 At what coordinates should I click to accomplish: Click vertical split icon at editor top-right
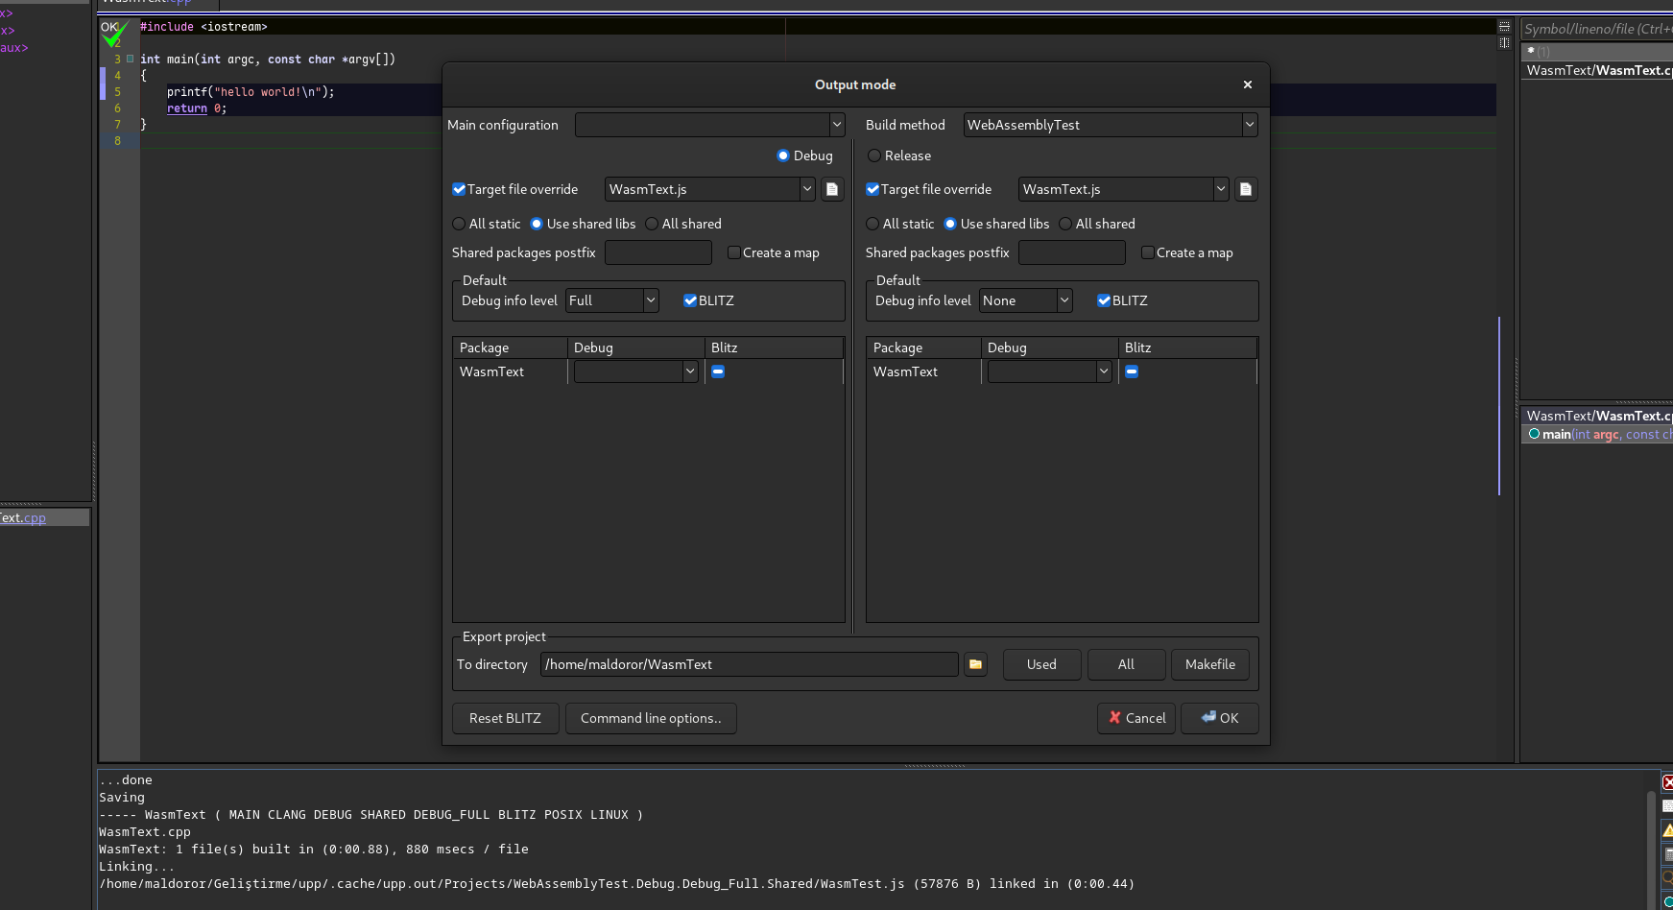[x=1504, y=43]
